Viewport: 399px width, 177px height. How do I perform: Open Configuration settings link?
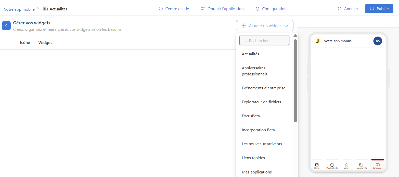tap(271, 9)
